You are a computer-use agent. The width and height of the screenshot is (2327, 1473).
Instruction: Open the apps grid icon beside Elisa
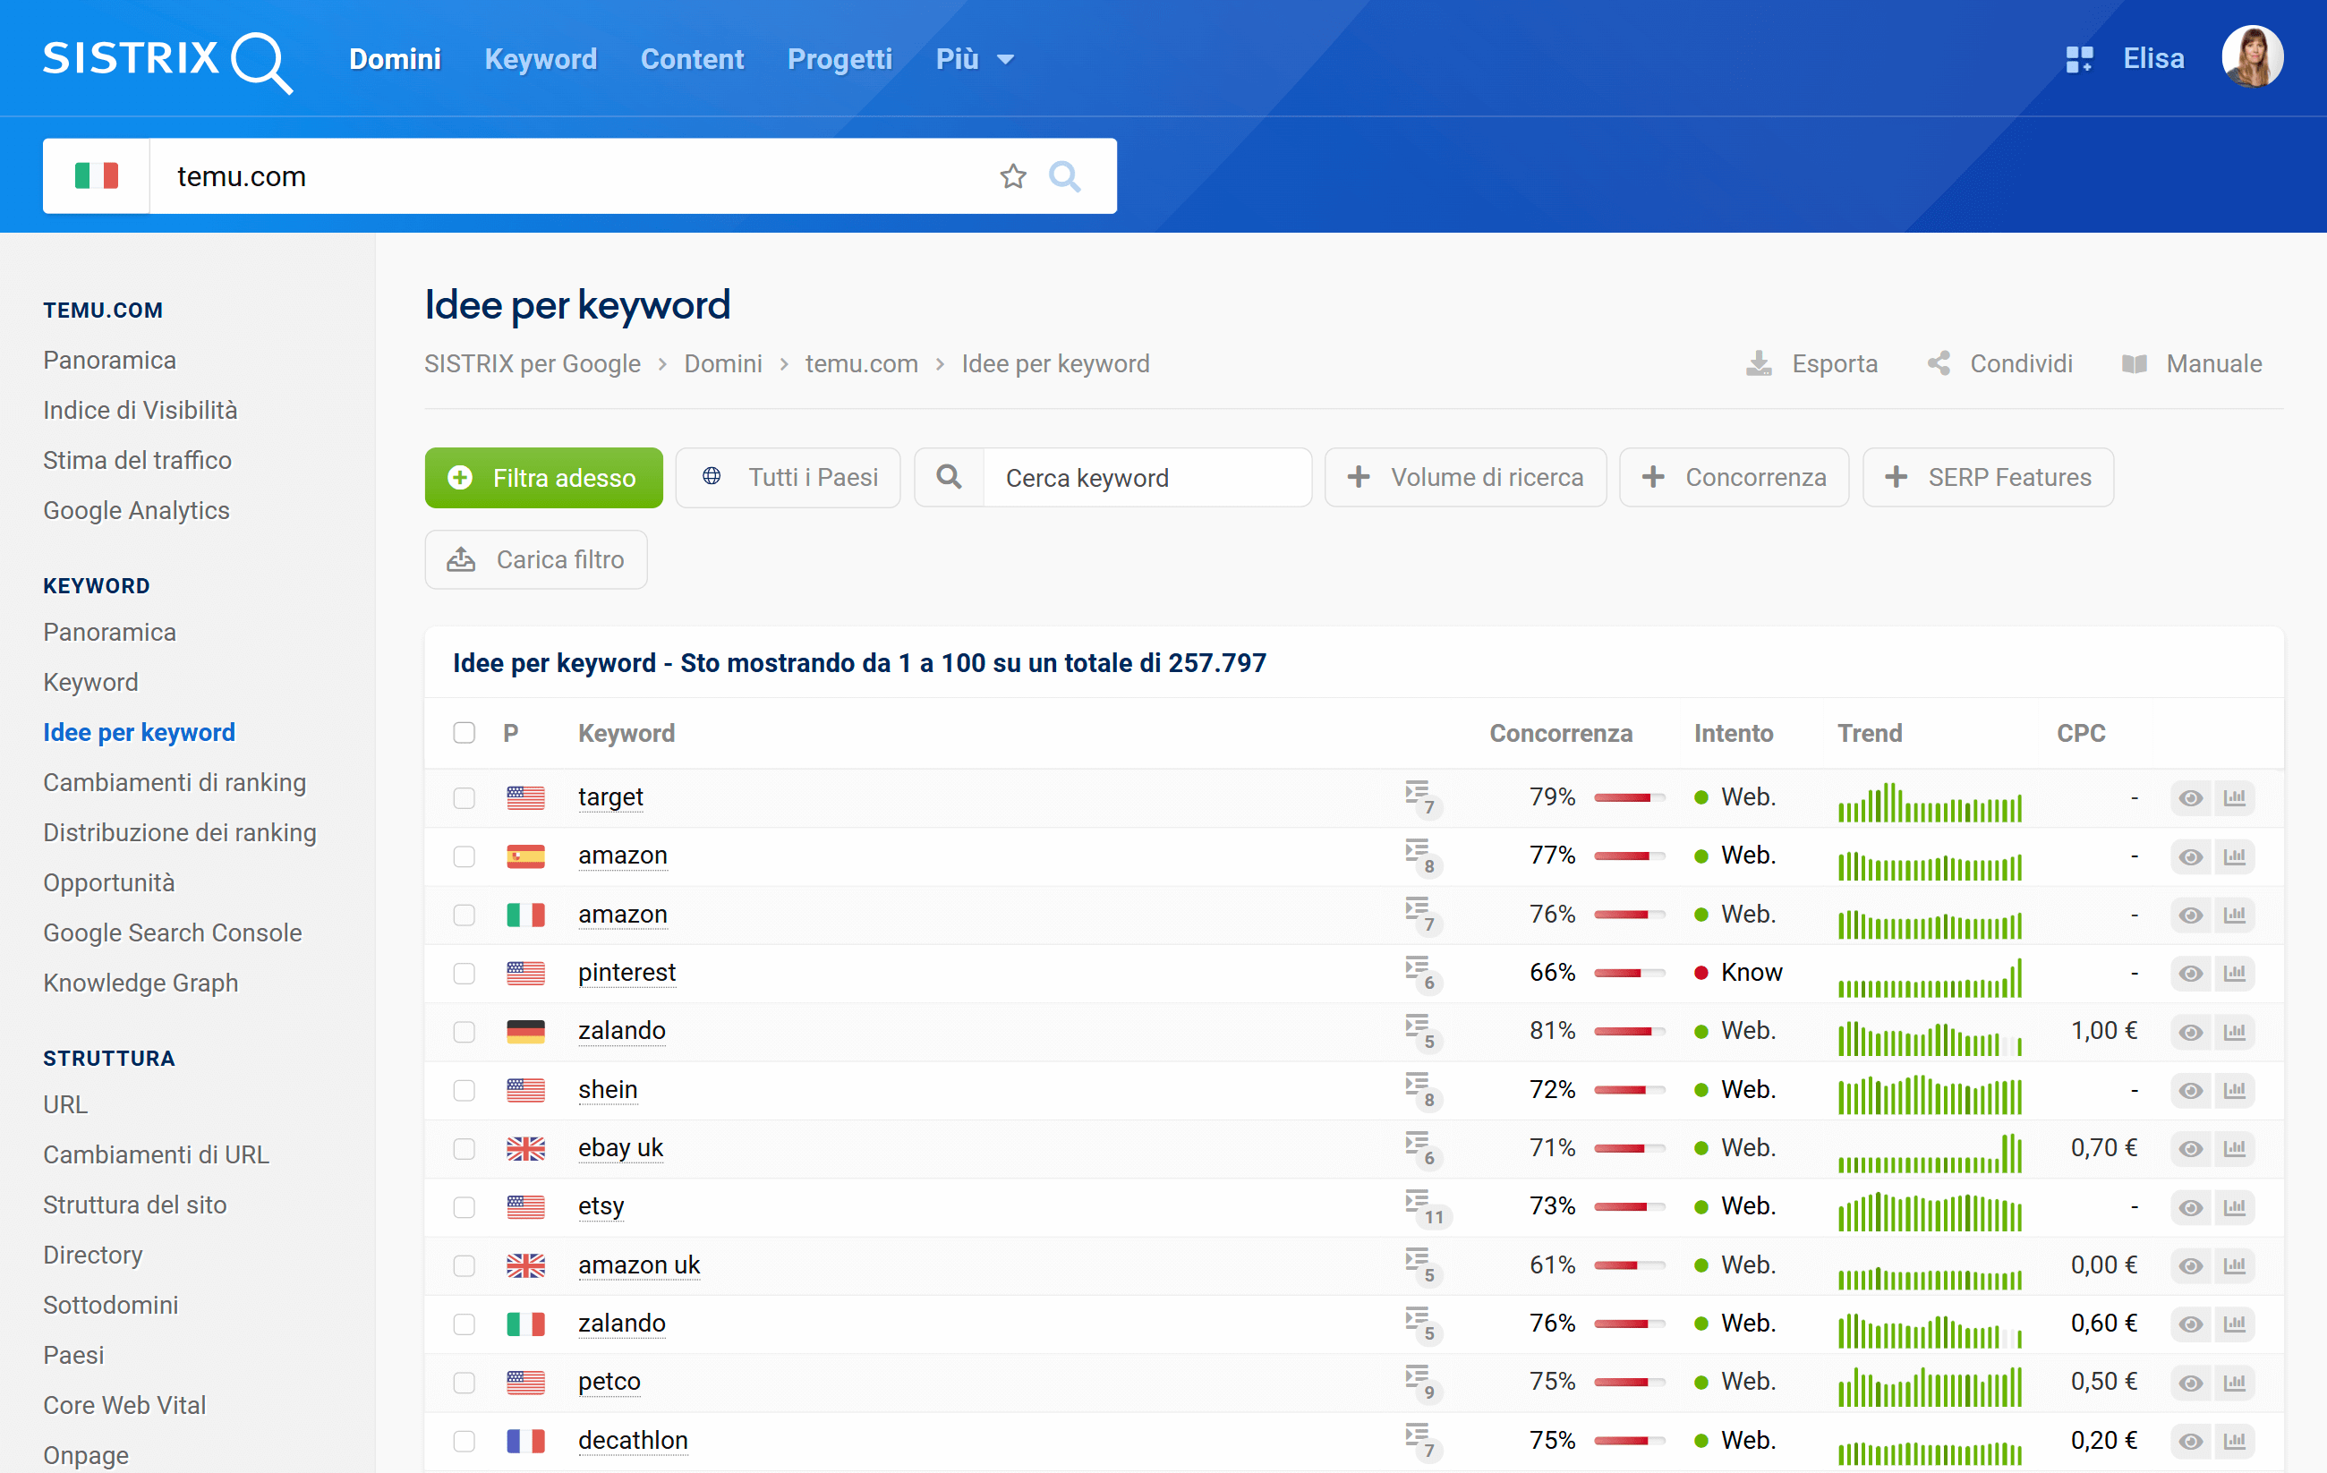[x=2079, y=59]
